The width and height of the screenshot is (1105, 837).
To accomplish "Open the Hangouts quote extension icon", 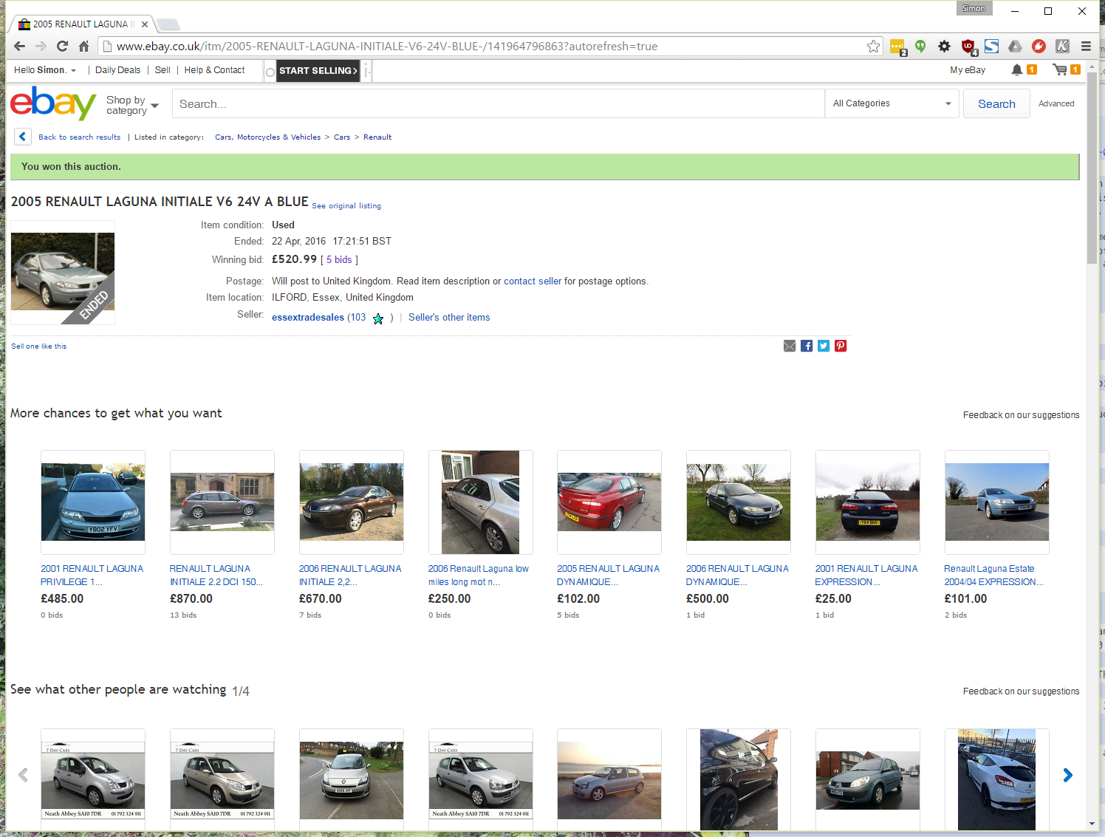I will (x=920, y=46).
